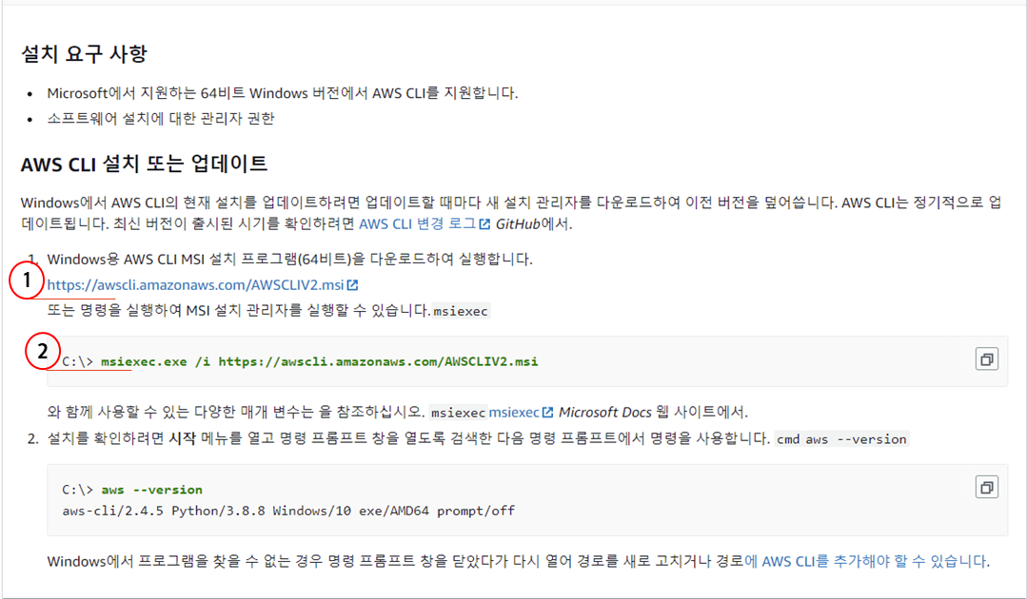Copy the aws --version code block

click(x=986, y=487)
